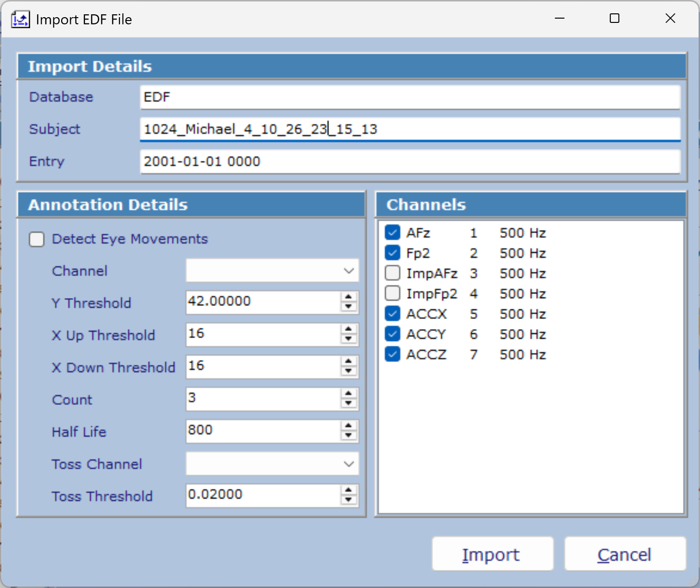
Task: Open the Channel dropdown
Action: [272, 271]
